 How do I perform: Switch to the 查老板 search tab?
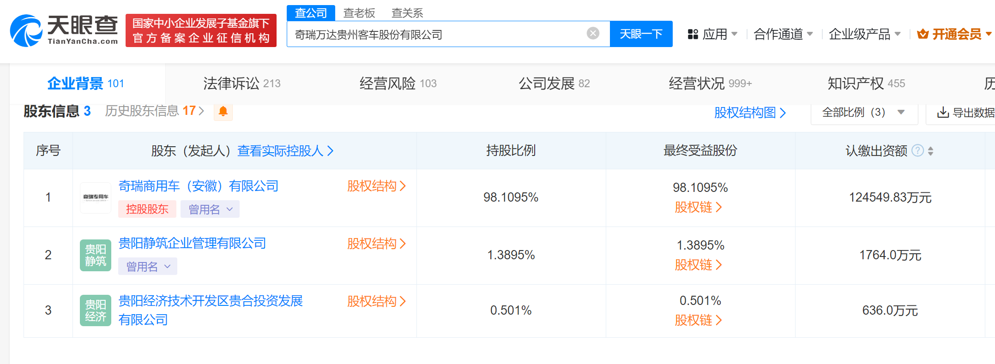click(359, 13)
